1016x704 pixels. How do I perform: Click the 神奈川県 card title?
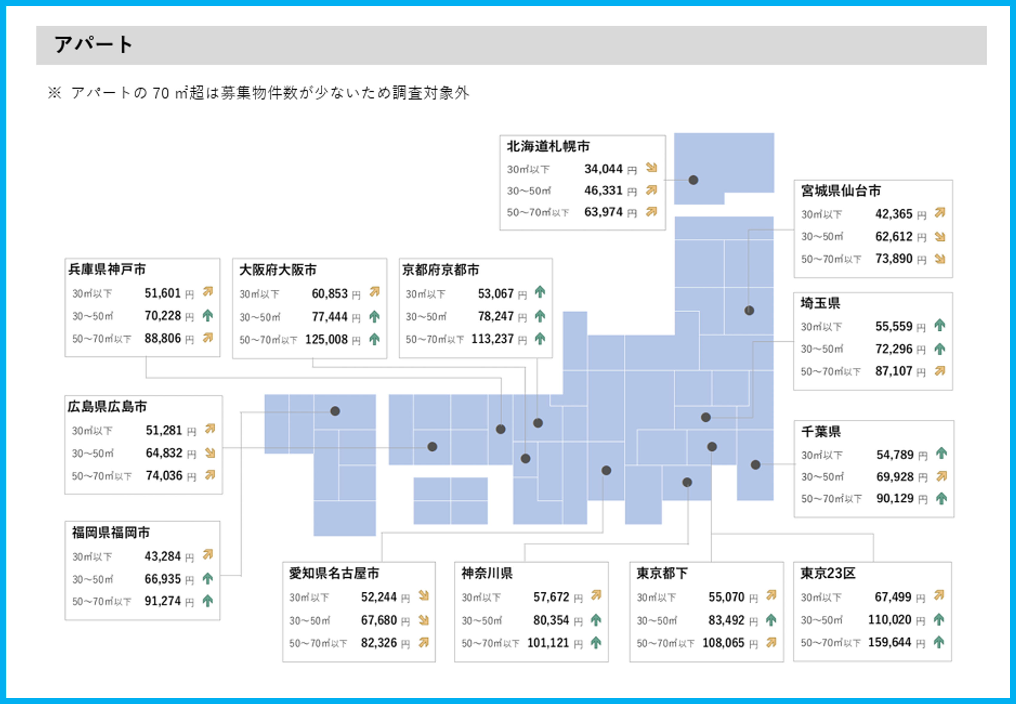[487, 573]
